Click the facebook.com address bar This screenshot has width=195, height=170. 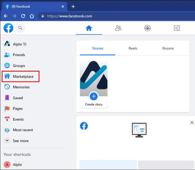[117, 16]
